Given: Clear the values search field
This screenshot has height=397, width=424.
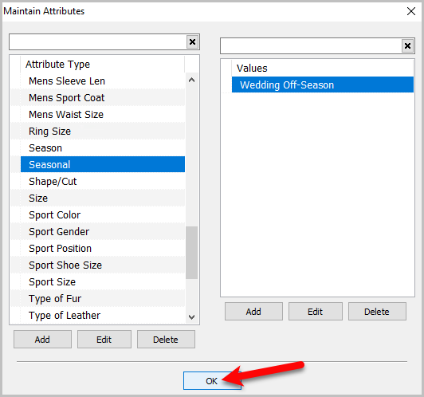Looking at the screenshot, I should [x=407, y=46].
